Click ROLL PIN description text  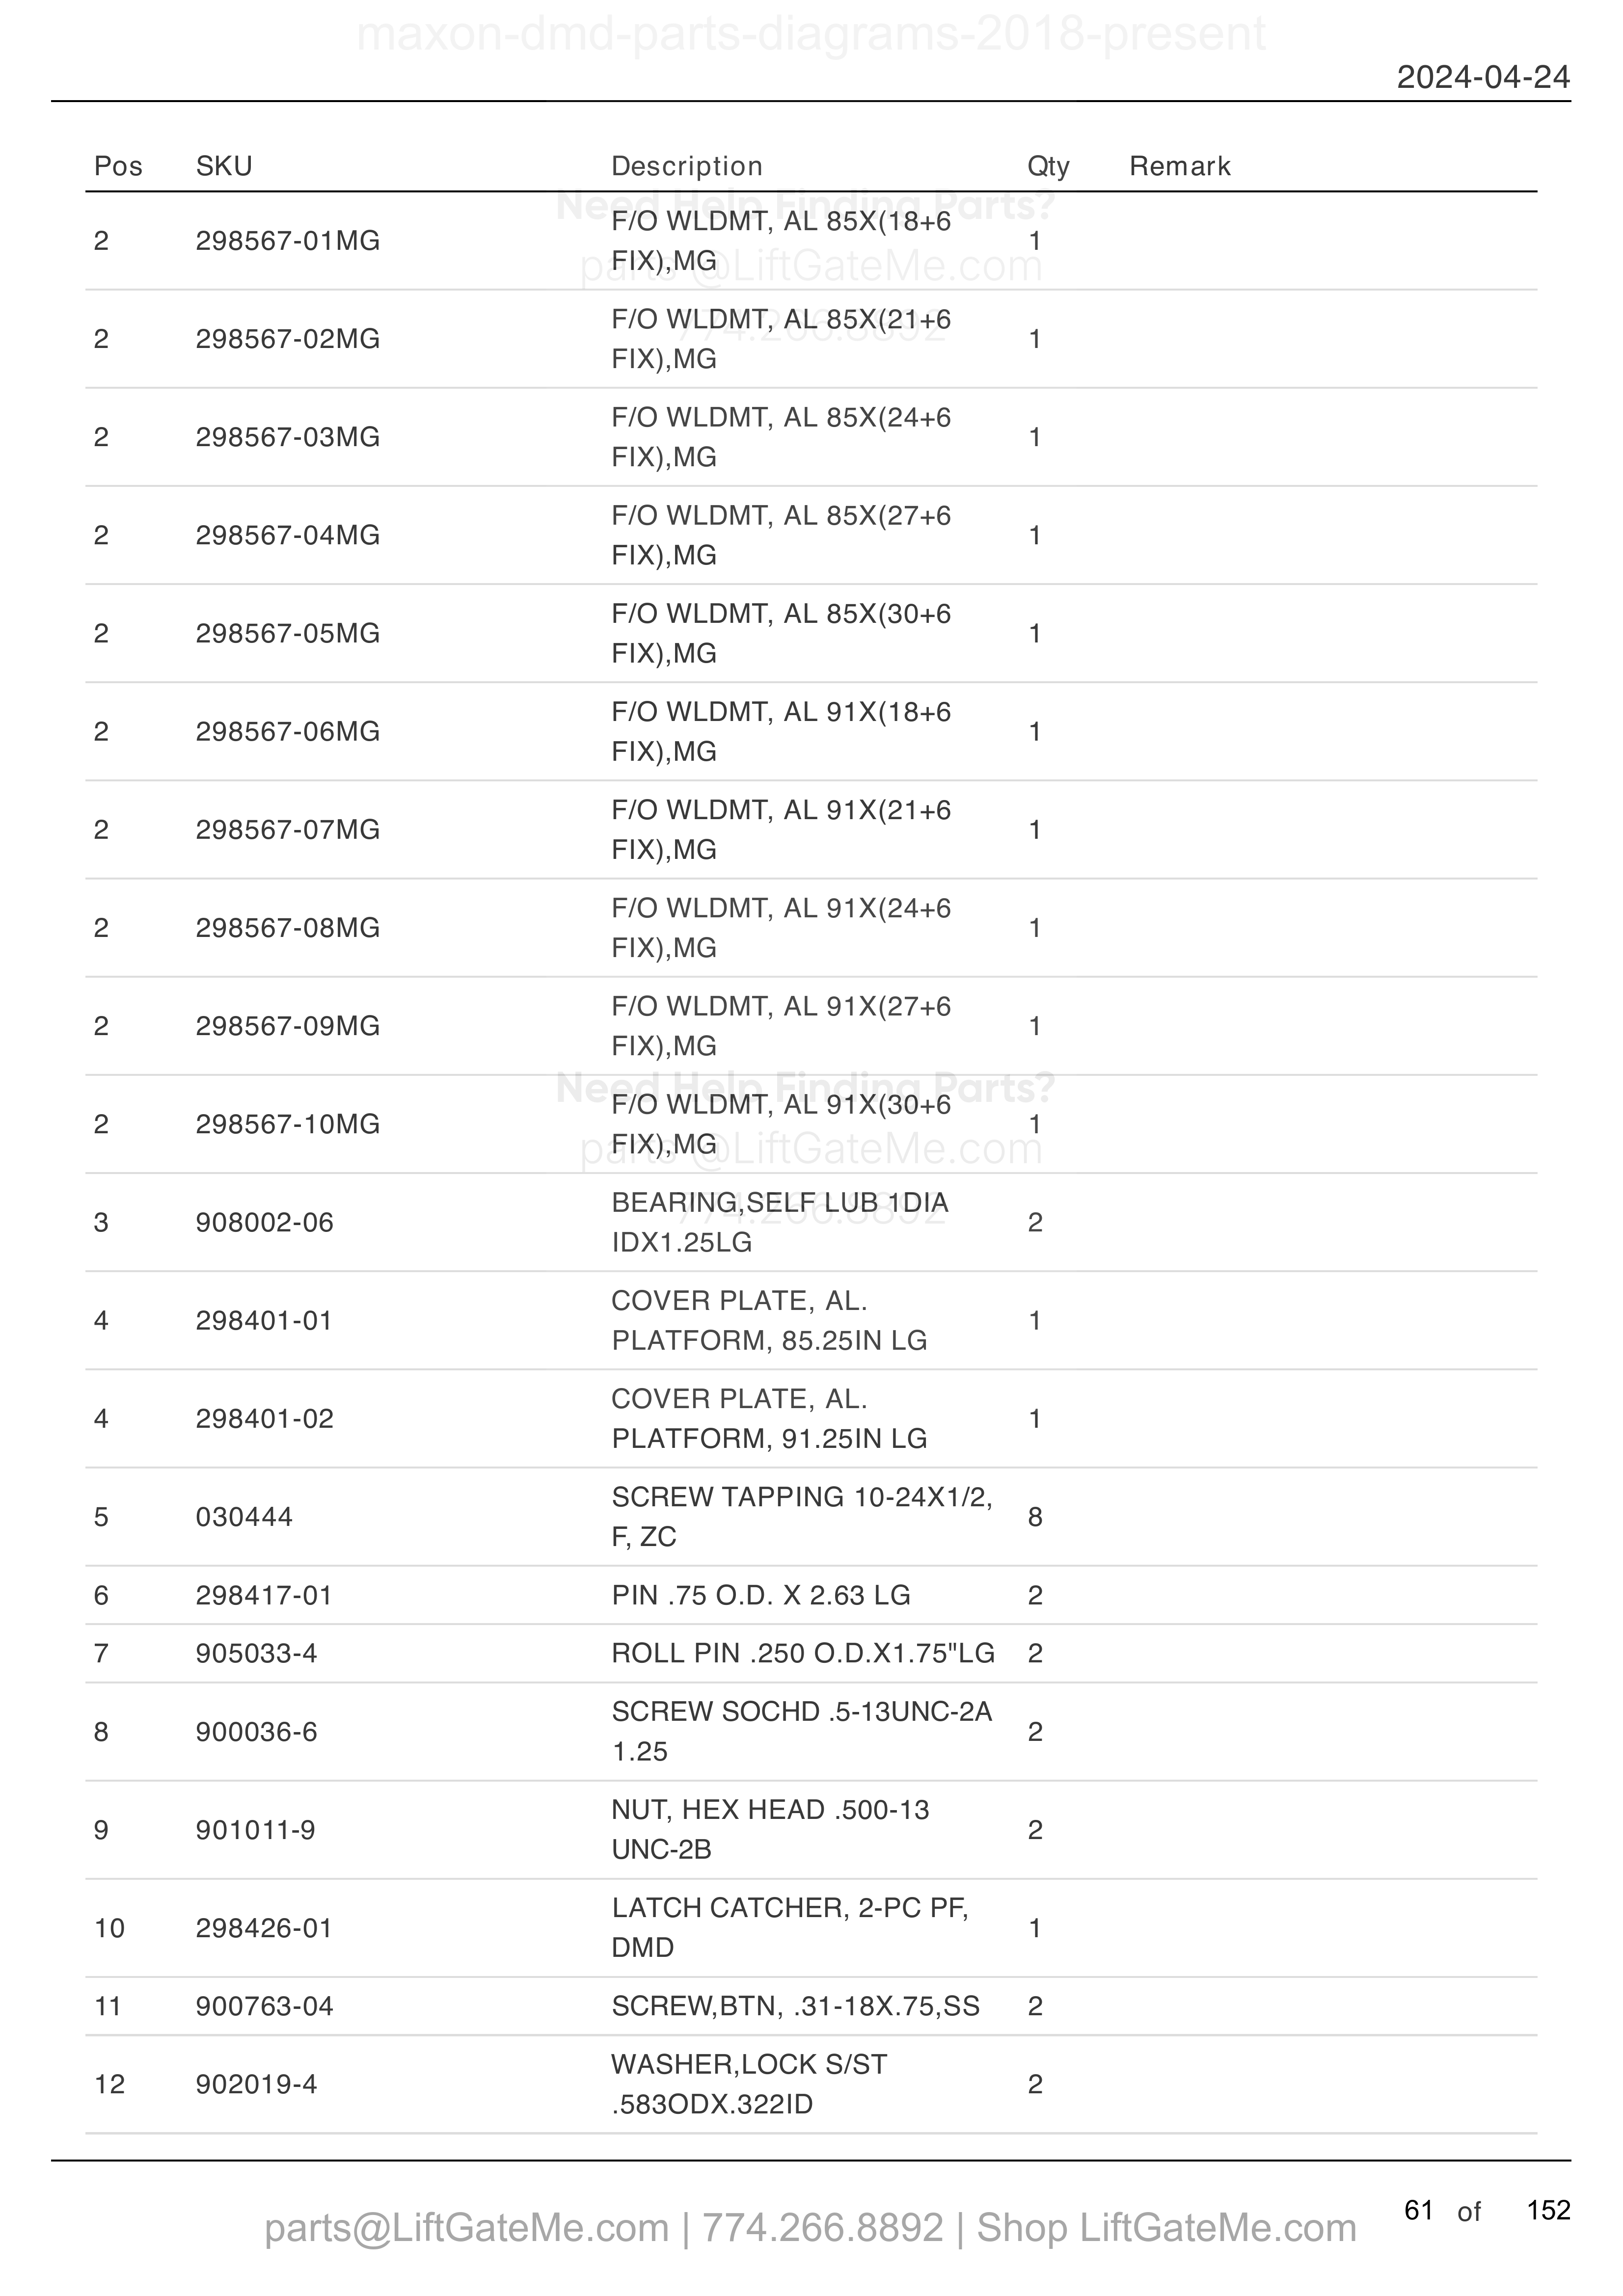tap(803, 1653)
